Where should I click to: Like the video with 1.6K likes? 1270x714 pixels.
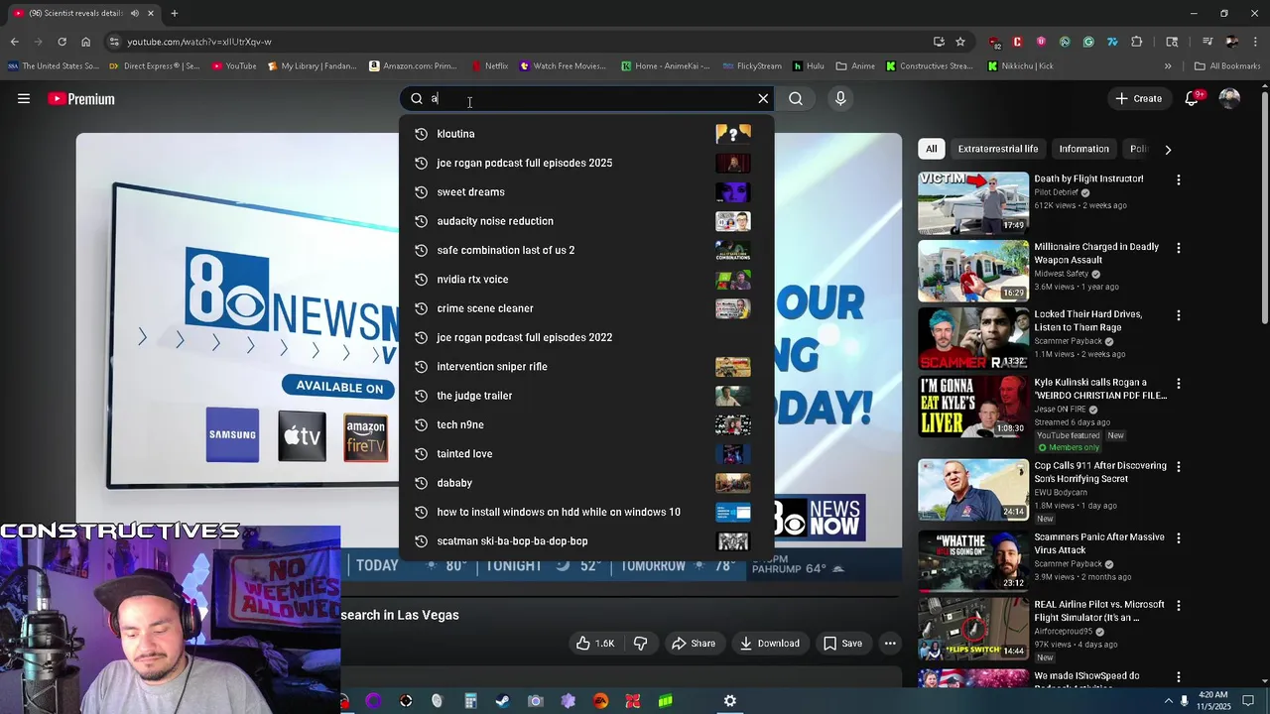594,644
